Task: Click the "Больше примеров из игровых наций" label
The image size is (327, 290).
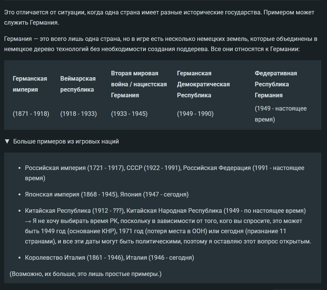Action: point(66,142)
